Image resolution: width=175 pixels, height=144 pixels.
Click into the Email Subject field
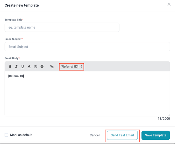(x=87, y=47)
